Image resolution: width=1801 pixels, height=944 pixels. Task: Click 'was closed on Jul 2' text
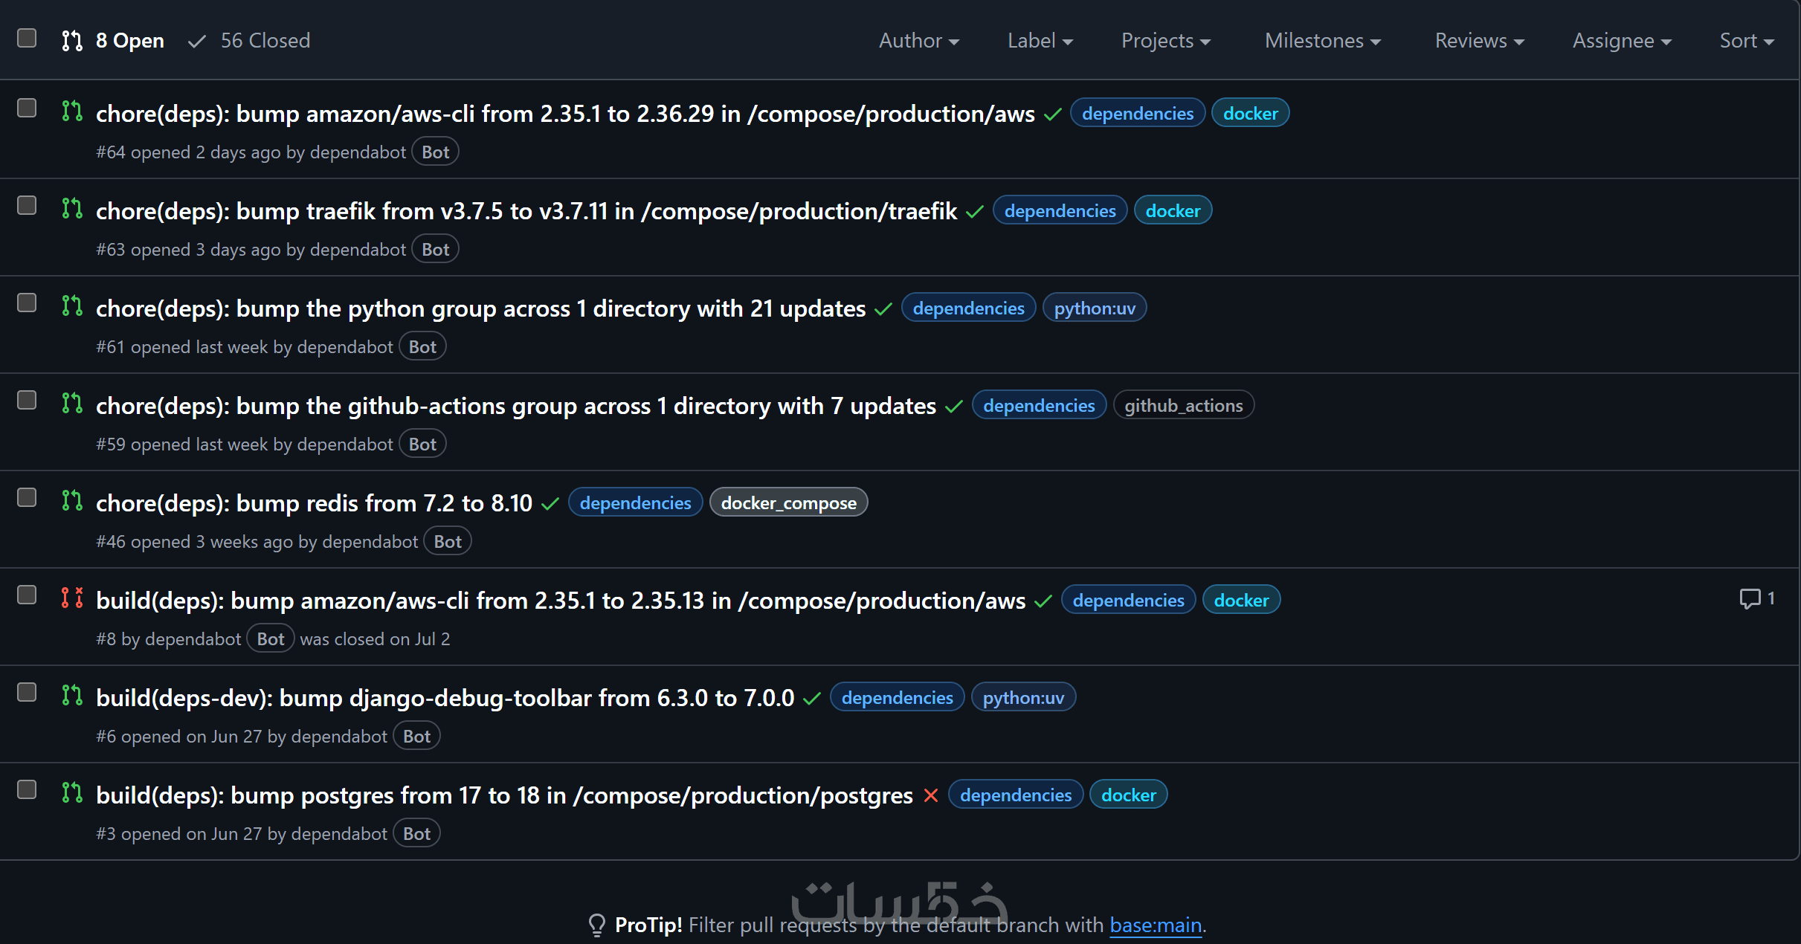click(x=375, y=639)
